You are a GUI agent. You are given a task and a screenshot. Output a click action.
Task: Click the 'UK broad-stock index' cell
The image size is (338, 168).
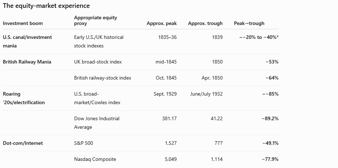click(x=98, y=62)
